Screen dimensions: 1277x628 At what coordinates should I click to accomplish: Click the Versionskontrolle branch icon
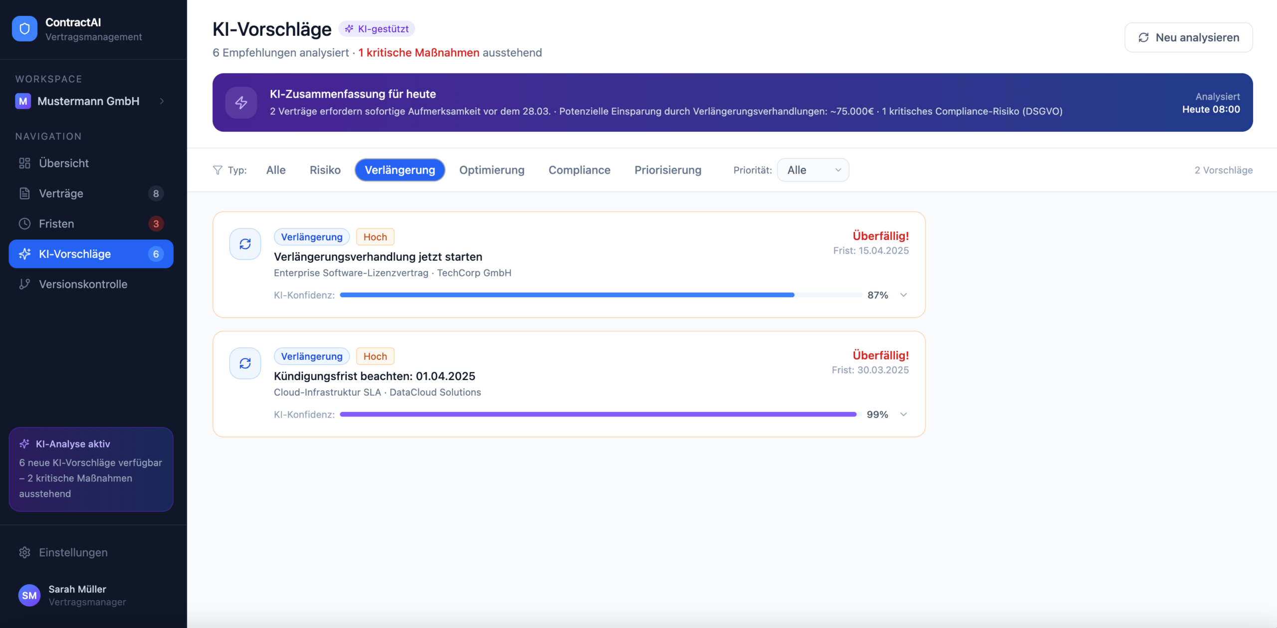[24, 284]
